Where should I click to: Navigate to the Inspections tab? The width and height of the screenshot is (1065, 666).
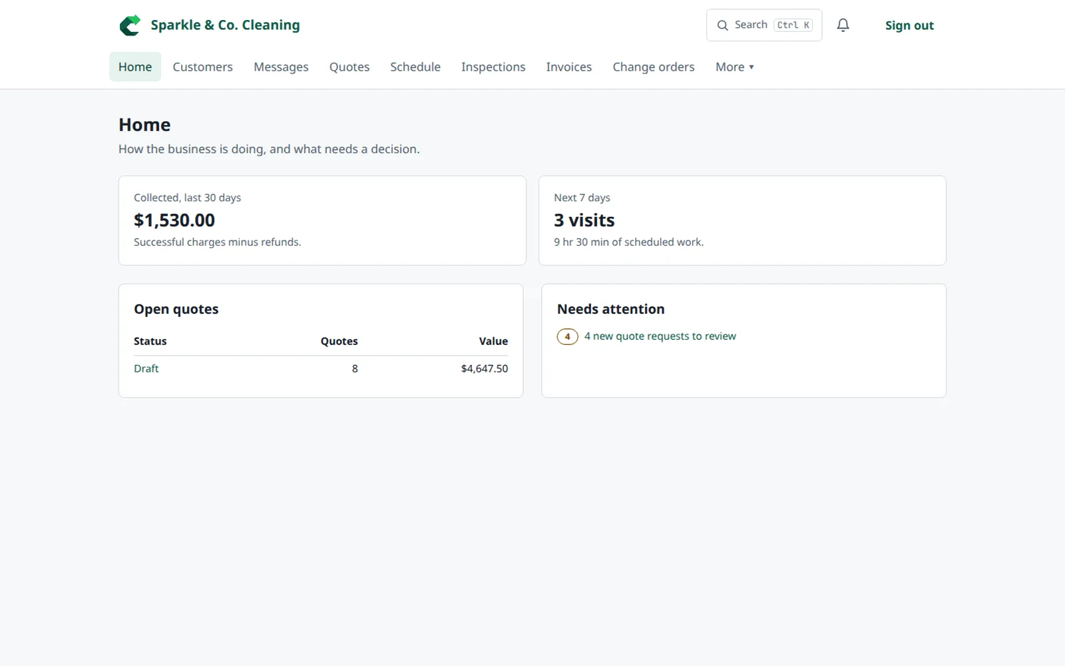[493, 67]
